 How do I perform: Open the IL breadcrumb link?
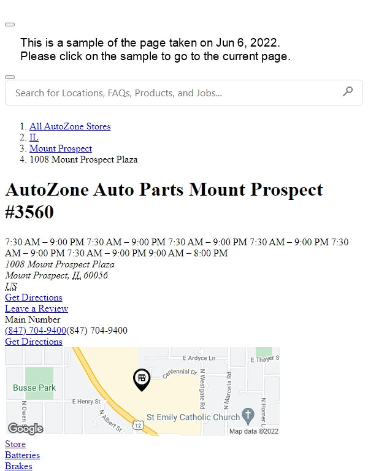tap(34, 137)
